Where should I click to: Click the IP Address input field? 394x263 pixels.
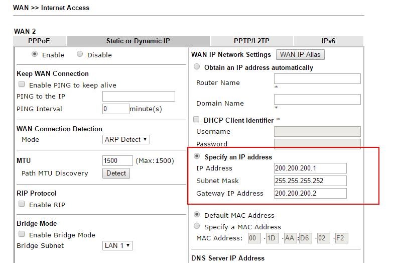pos(310,168)
